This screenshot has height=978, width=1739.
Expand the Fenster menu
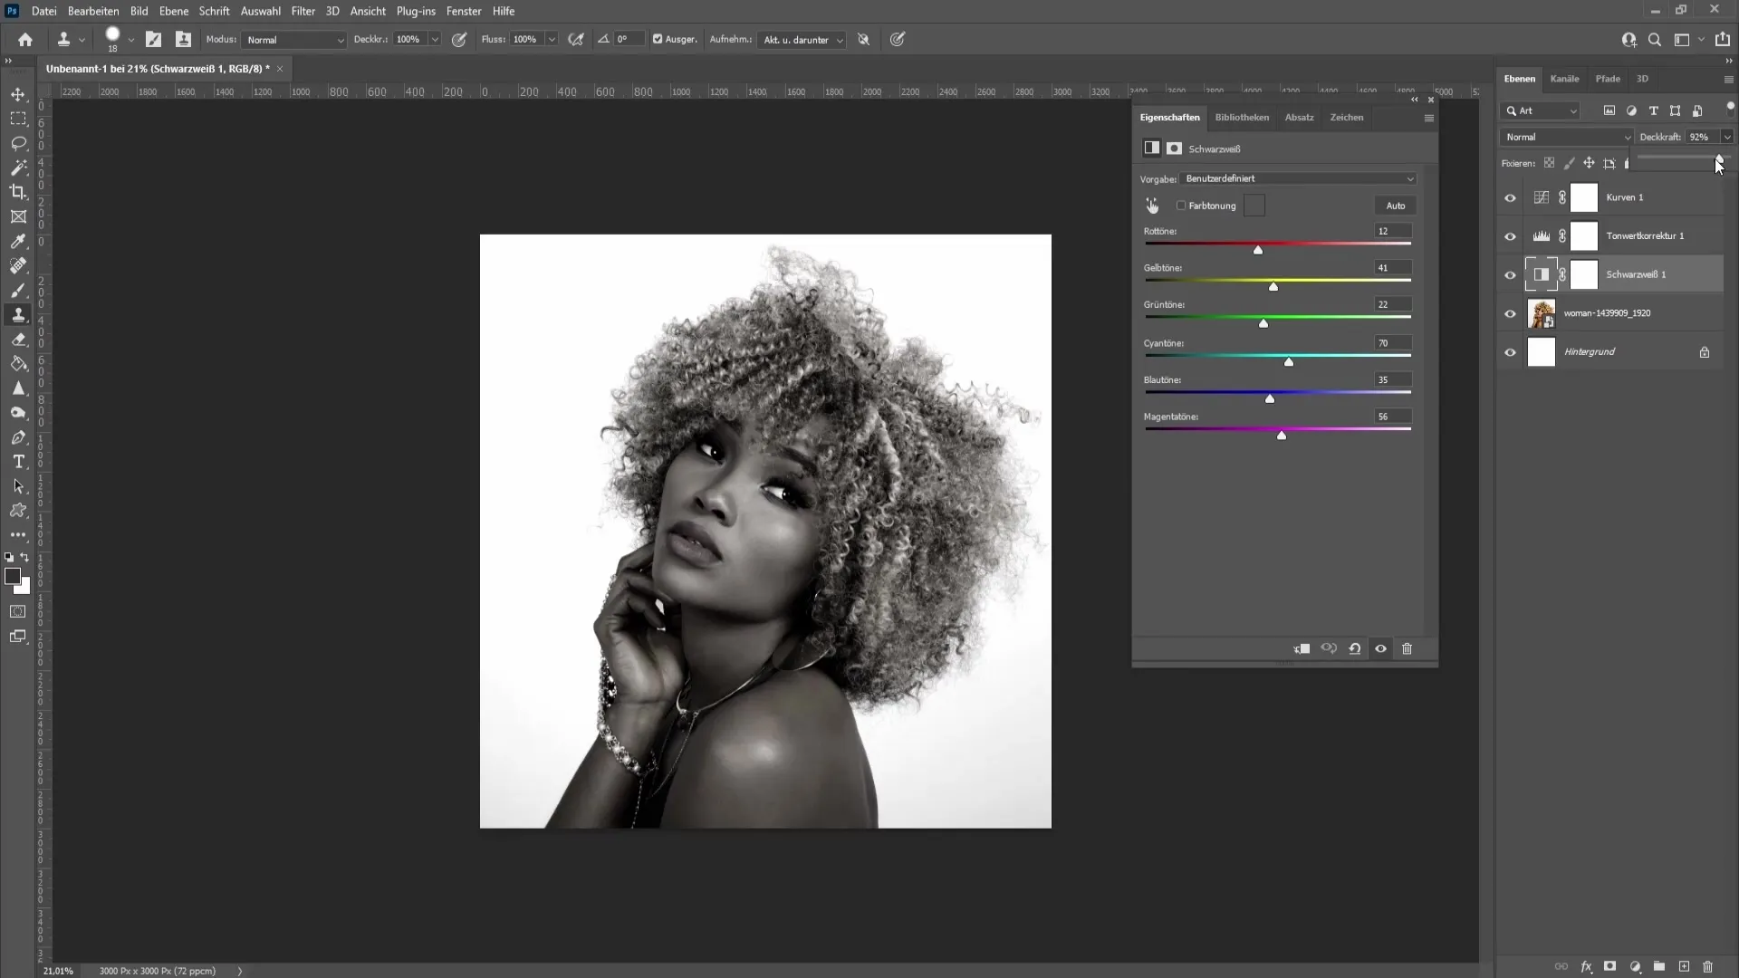point(465,11)
